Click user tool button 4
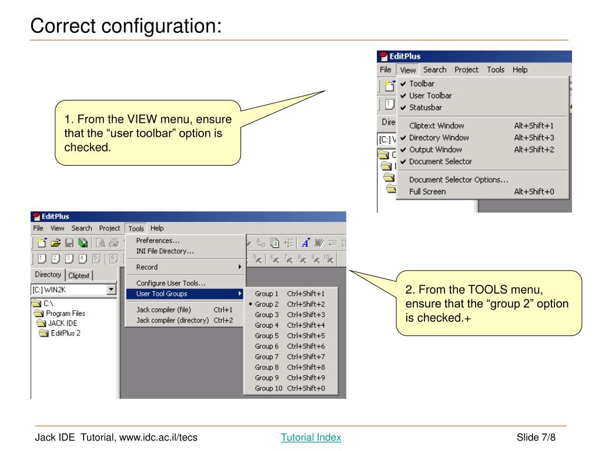The height and width of the screenshot is (451, 602). [83, 259]
